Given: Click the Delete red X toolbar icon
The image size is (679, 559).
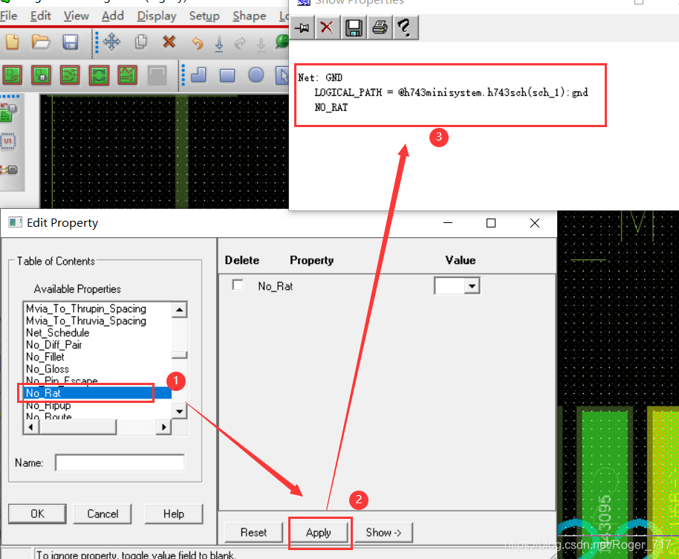Looking at the screenshot, I should 169,42.
